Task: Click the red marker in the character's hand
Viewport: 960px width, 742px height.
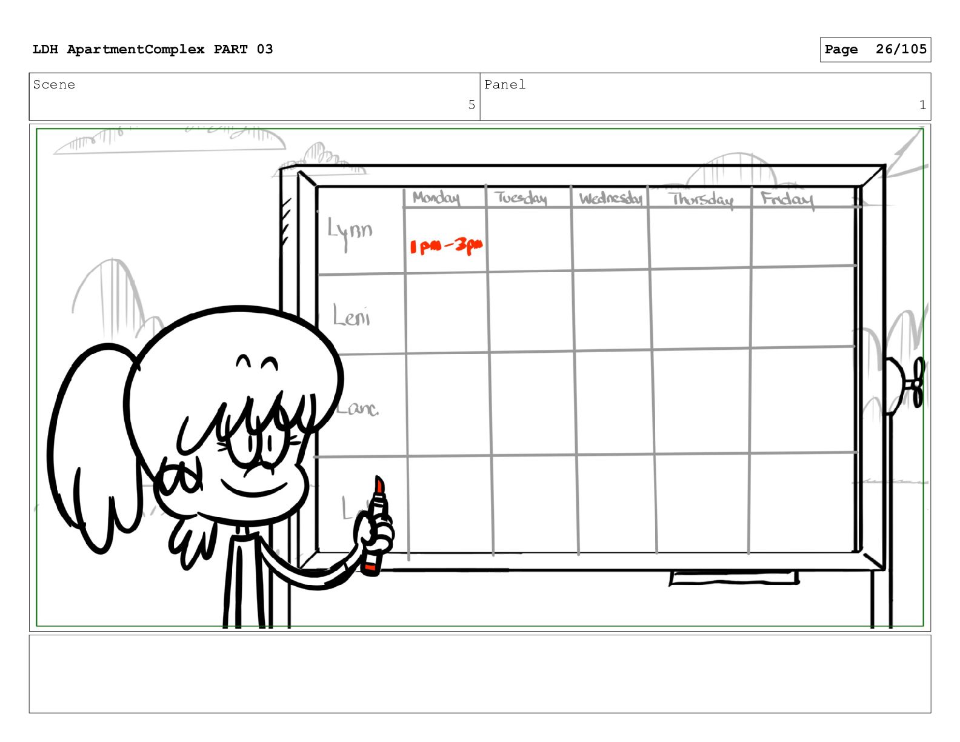Action: (x=375, y=526)
